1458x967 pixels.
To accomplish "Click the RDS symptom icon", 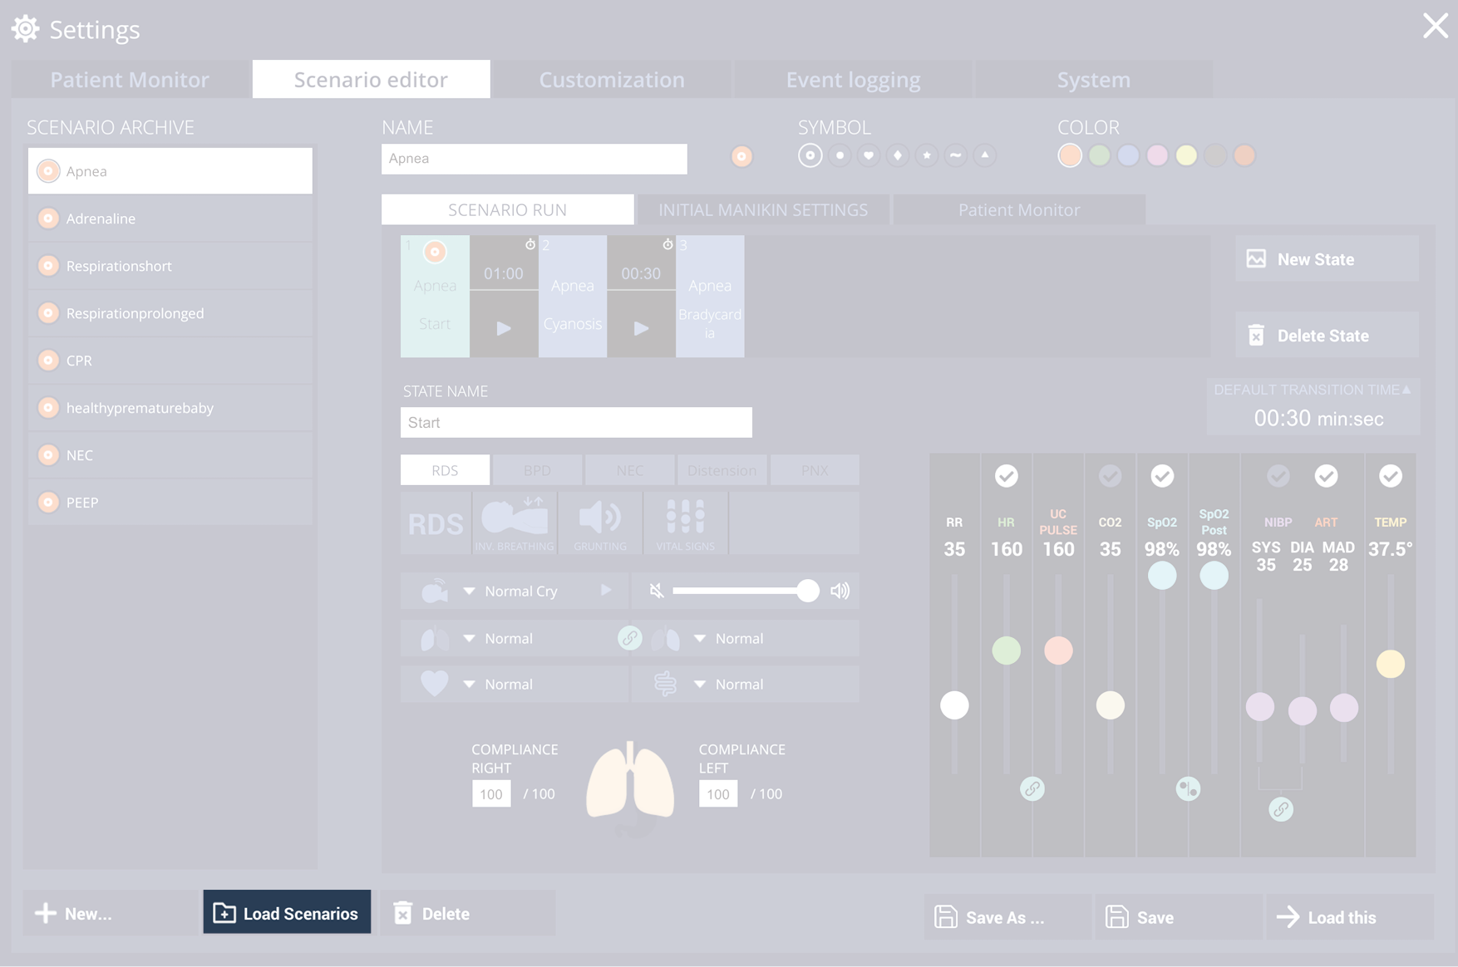I will 436,523.
